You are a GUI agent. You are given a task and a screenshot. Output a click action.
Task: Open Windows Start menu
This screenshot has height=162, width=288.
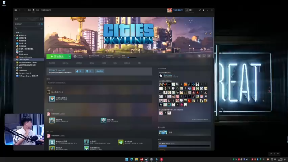127,159
